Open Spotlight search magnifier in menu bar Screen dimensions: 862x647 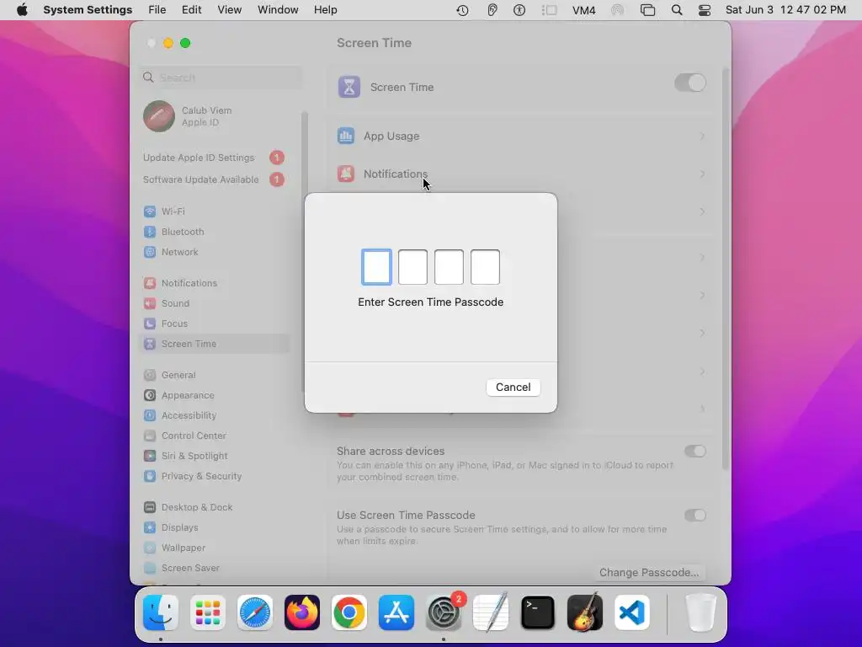tap(677, 10)
